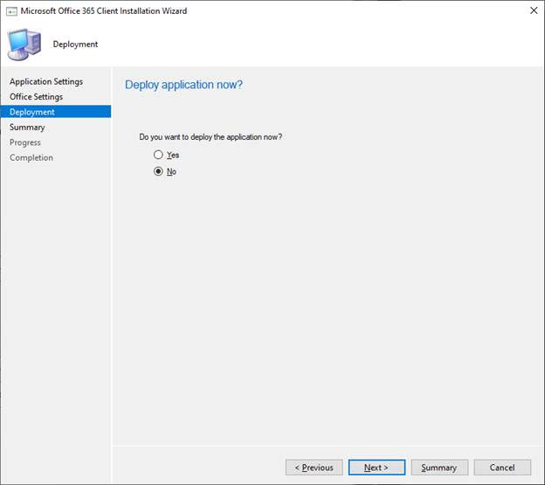Click the Summary button at the bottom
The width and height of the screenshot is (545, 485).
439,468
